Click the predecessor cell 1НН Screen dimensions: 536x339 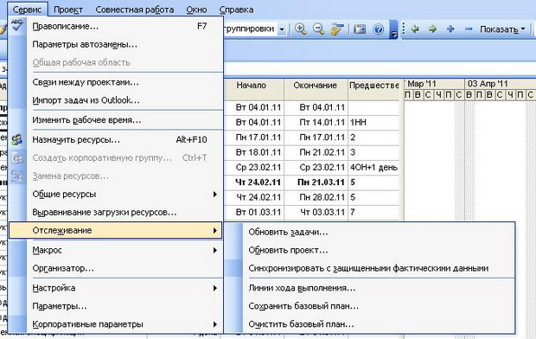pos(374,123)
